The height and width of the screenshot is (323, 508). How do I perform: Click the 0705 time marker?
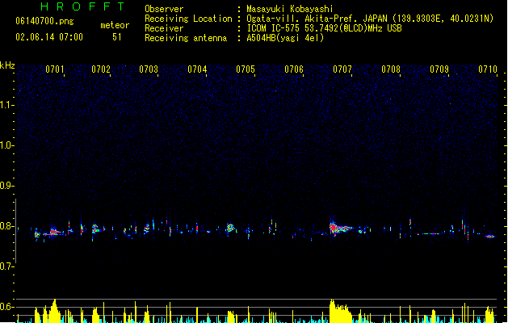(x=246, y=69)
